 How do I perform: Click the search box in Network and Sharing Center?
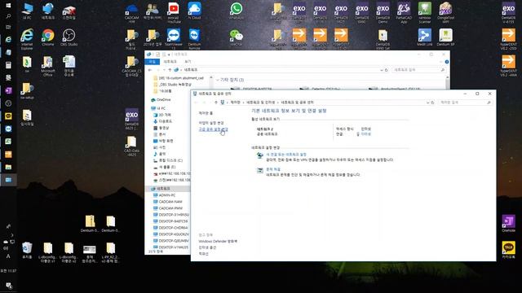click(465, 103)
